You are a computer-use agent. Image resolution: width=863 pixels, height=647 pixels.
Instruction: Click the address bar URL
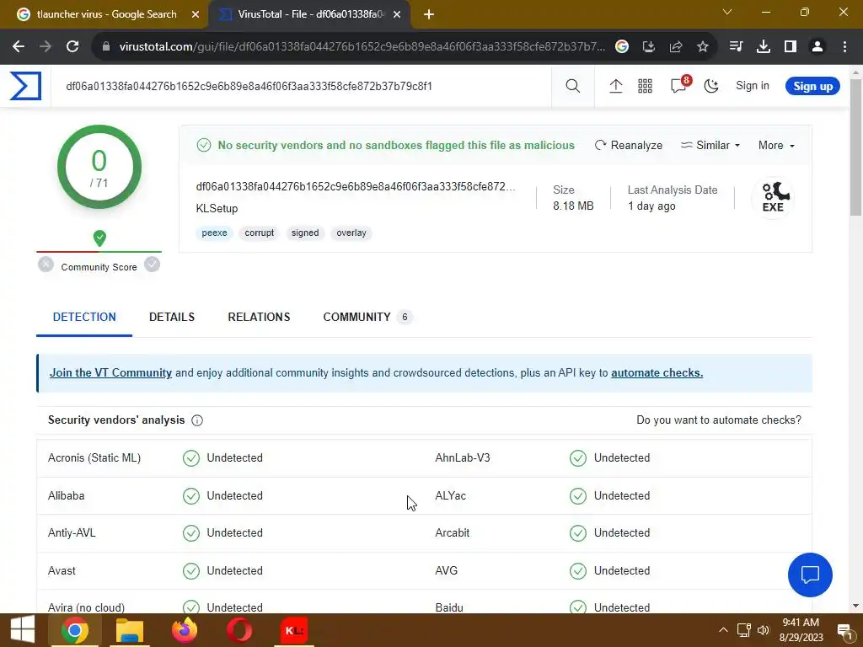(362, 47)
